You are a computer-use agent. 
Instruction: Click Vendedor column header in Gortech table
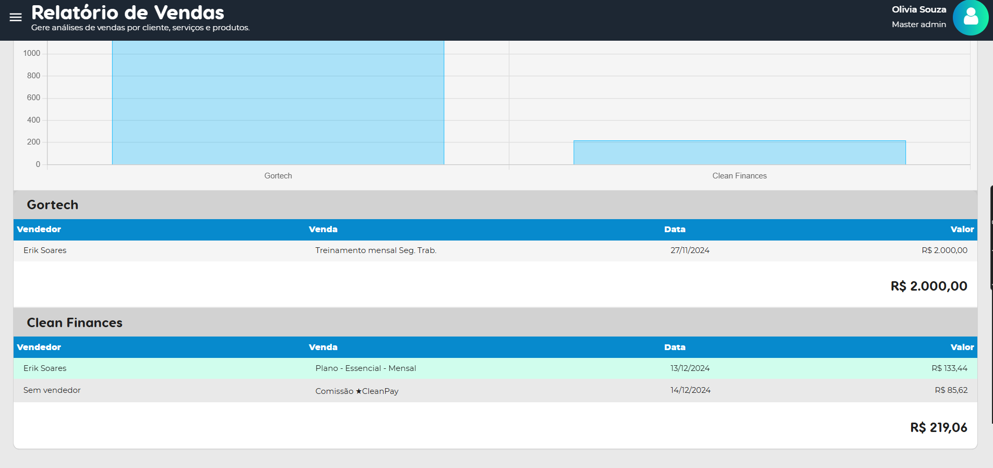(39, 230)
